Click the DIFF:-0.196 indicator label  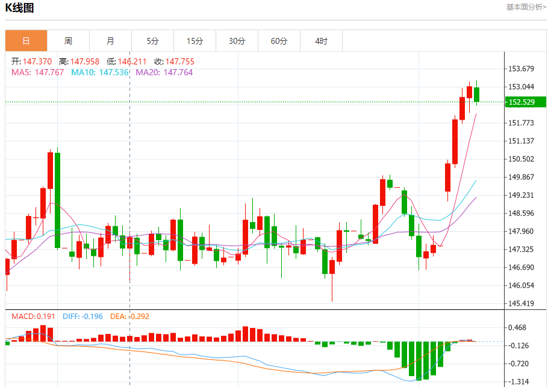[x=83, y=317]
